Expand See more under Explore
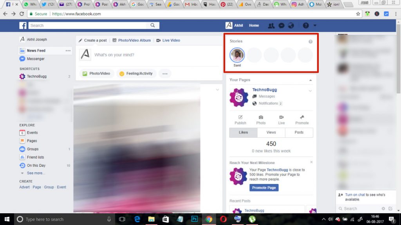Screen dimensions: 401x225 pos(36,173)
